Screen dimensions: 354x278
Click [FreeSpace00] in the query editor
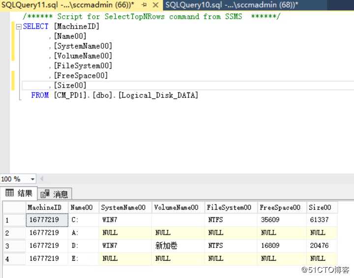point(81,75)
